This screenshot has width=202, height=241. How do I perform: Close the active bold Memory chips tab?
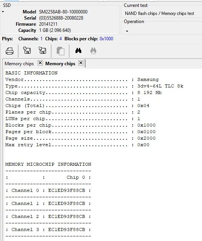pos(81,63)
